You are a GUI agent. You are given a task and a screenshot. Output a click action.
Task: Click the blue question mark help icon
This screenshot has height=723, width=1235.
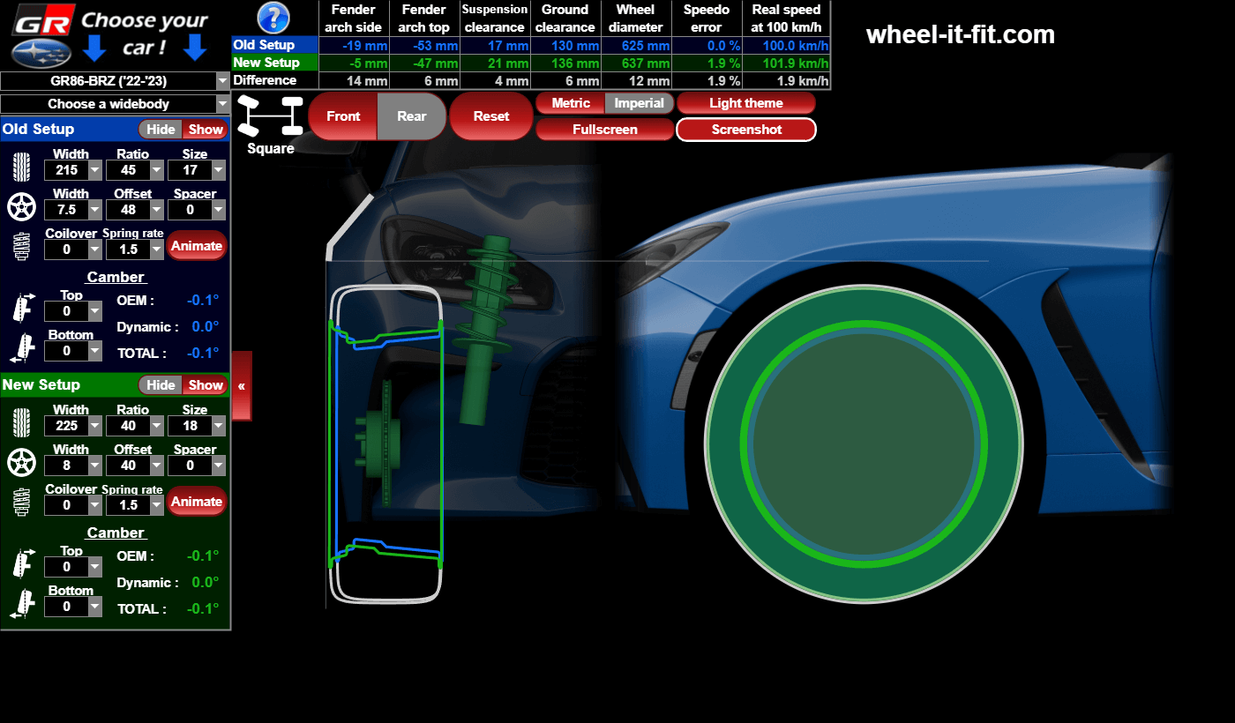click(273, 18)
